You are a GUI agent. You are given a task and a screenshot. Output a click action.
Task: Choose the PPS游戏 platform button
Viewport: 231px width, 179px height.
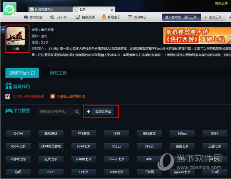(83, 133)
